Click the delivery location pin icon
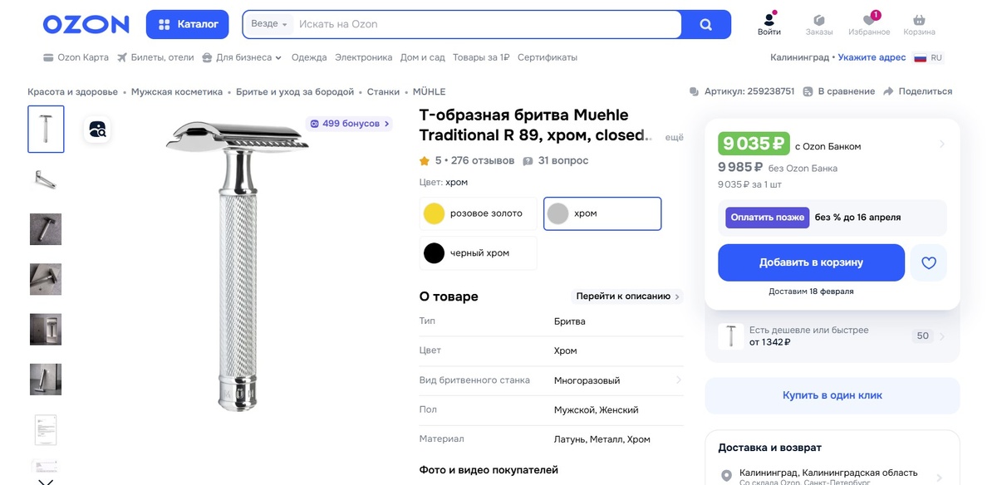The width and height of the screenshot is (997, 485). [x=727, y=476]
